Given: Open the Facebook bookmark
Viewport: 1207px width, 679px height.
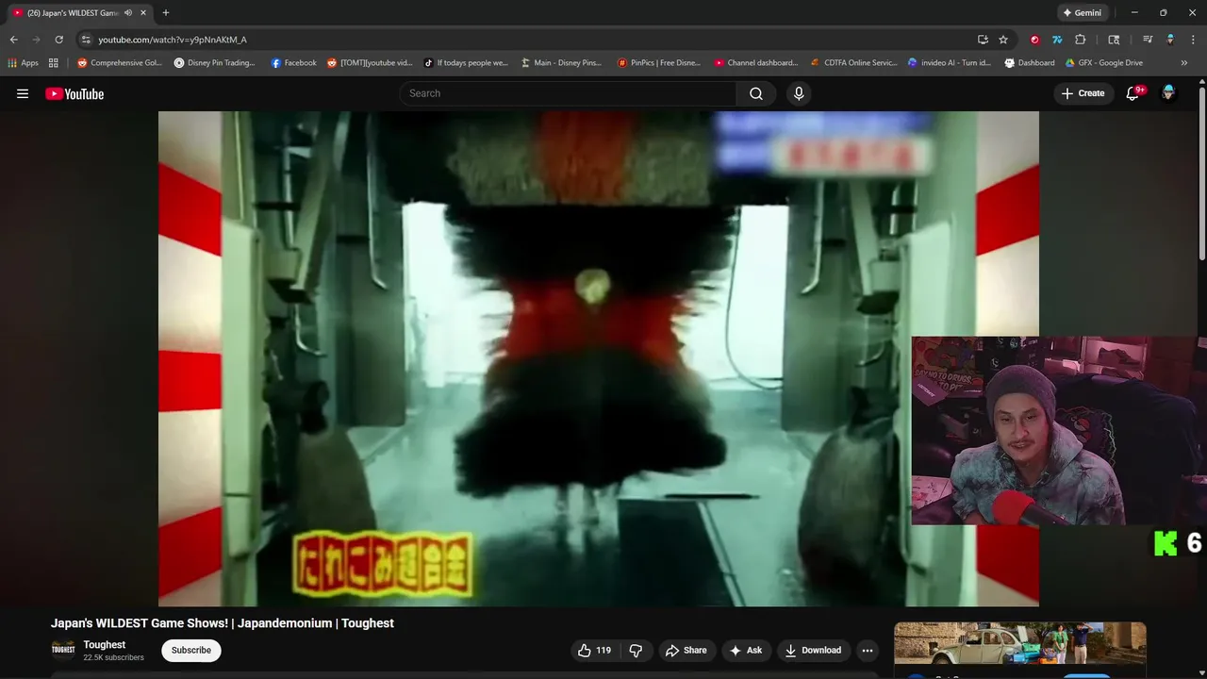Looking at the screenshot, I should (294, 63).
